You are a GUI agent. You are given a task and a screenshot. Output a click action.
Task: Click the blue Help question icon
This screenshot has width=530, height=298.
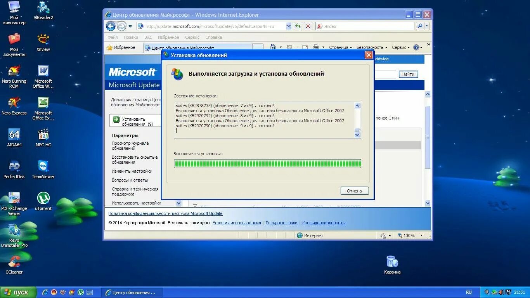(416, 47)
